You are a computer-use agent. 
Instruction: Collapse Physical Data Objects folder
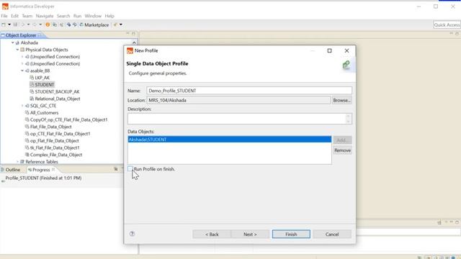tap(17, 50)
